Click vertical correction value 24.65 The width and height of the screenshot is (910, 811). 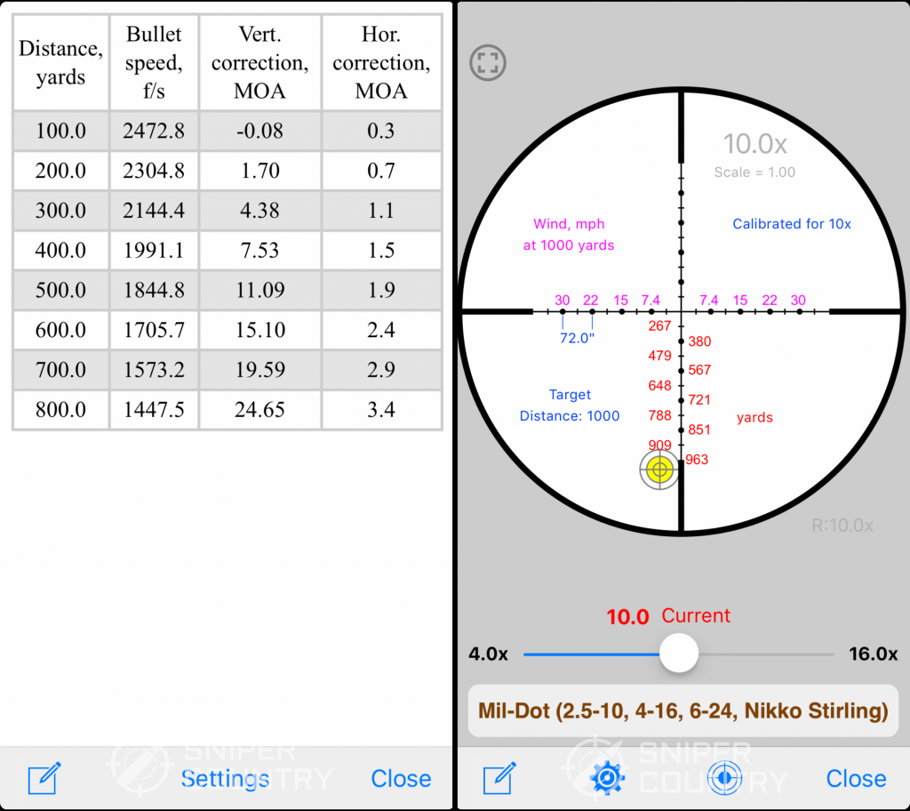260,410
